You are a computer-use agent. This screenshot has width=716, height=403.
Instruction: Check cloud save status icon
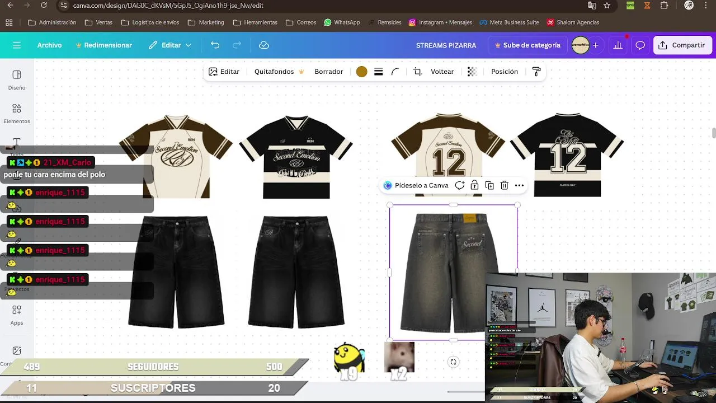click(x=264, y=45)
